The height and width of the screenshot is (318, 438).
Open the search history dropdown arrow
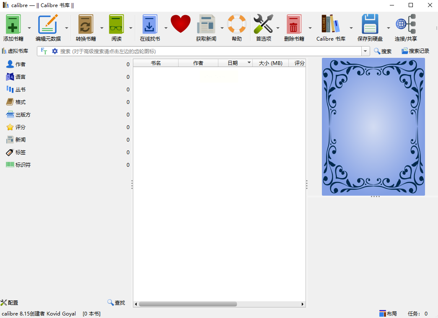click(x=365, y=51)
